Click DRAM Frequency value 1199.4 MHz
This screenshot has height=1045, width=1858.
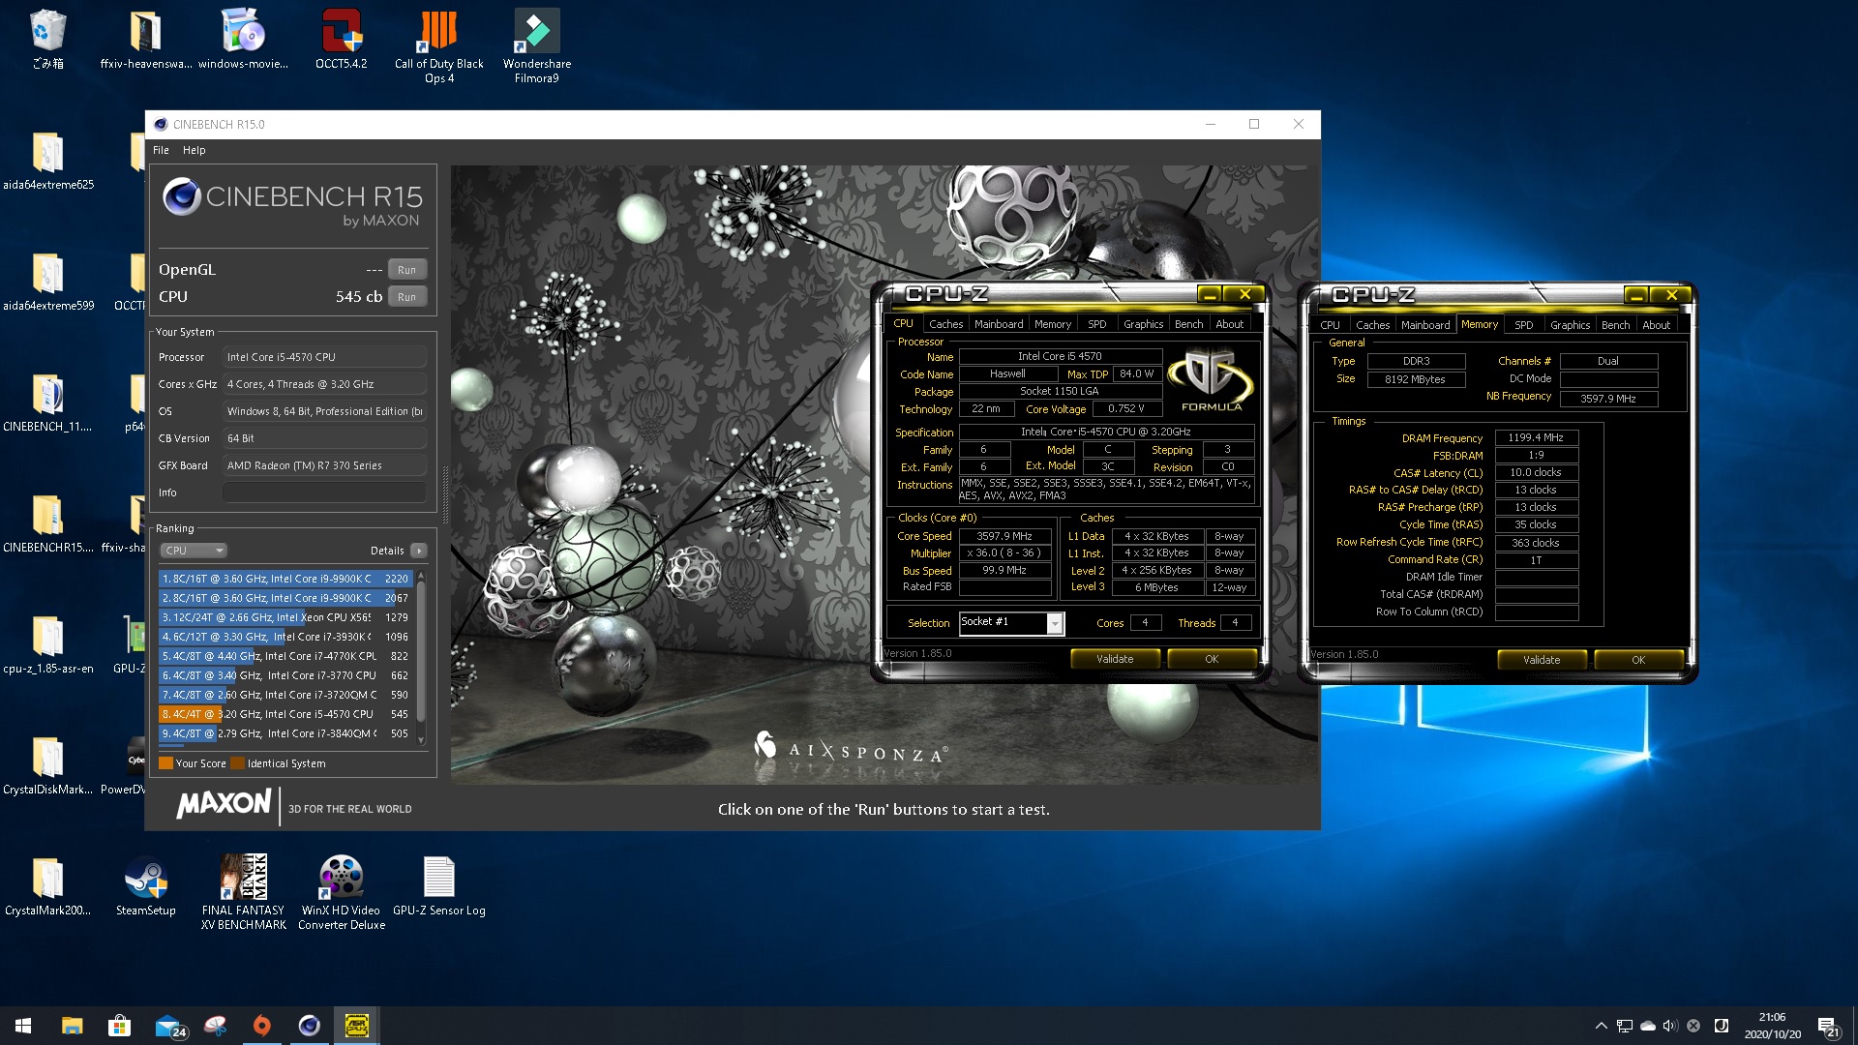pos(1536,437)
